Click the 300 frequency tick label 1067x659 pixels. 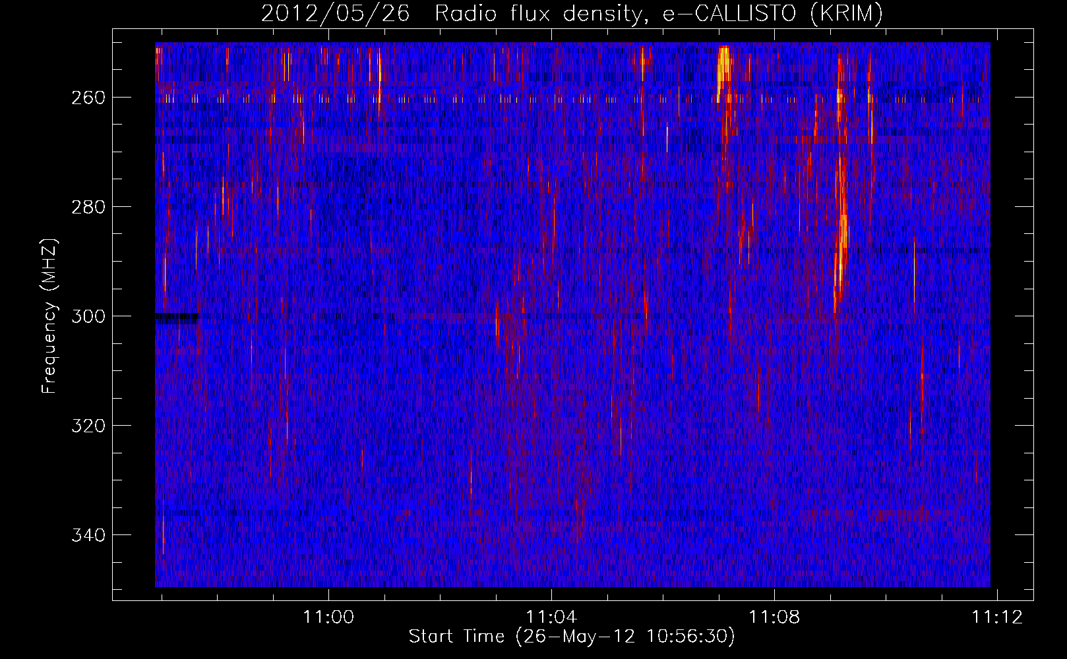point(88,316)
